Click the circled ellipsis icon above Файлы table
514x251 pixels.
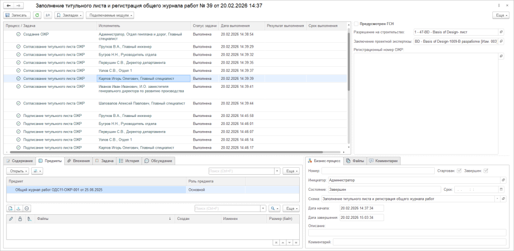(x=27, y=208)
